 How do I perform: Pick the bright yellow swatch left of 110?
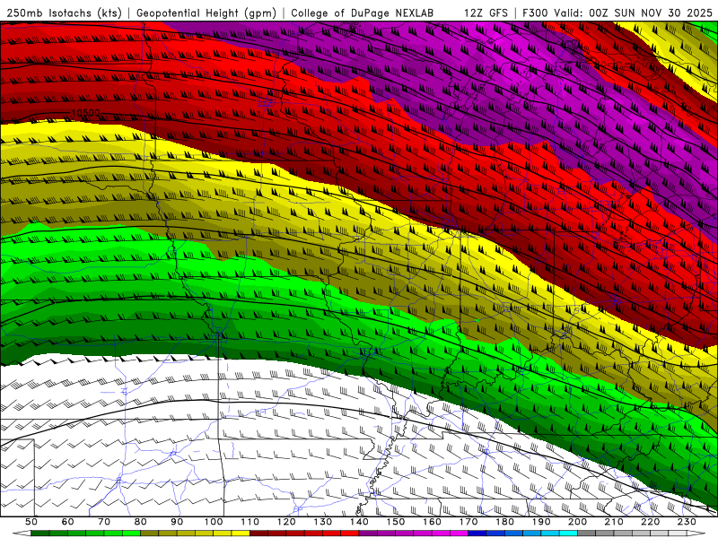point(241,534)
